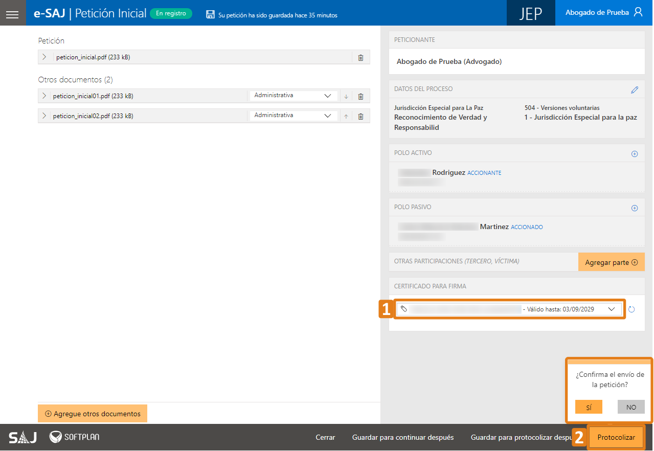The image size is (654, 451).
Task: Add a party to Polo Pasivo
Action: (x=635, y=208)
